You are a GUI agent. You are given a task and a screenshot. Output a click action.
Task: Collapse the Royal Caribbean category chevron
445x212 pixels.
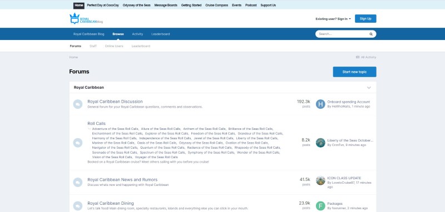coord(369,88)
